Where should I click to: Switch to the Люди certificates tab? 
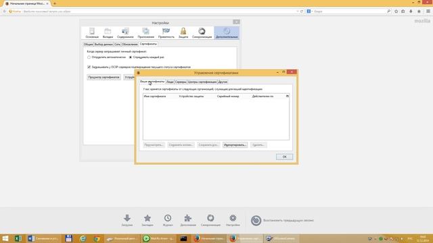pos(170,82)
